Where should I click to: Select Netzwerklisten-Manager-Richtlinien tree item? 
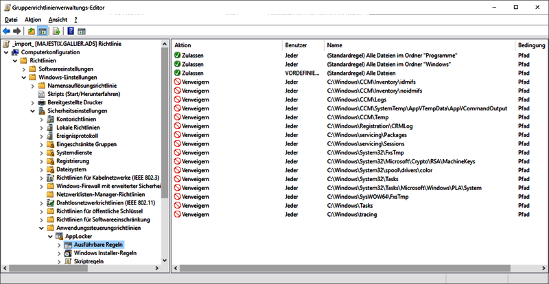100,194
